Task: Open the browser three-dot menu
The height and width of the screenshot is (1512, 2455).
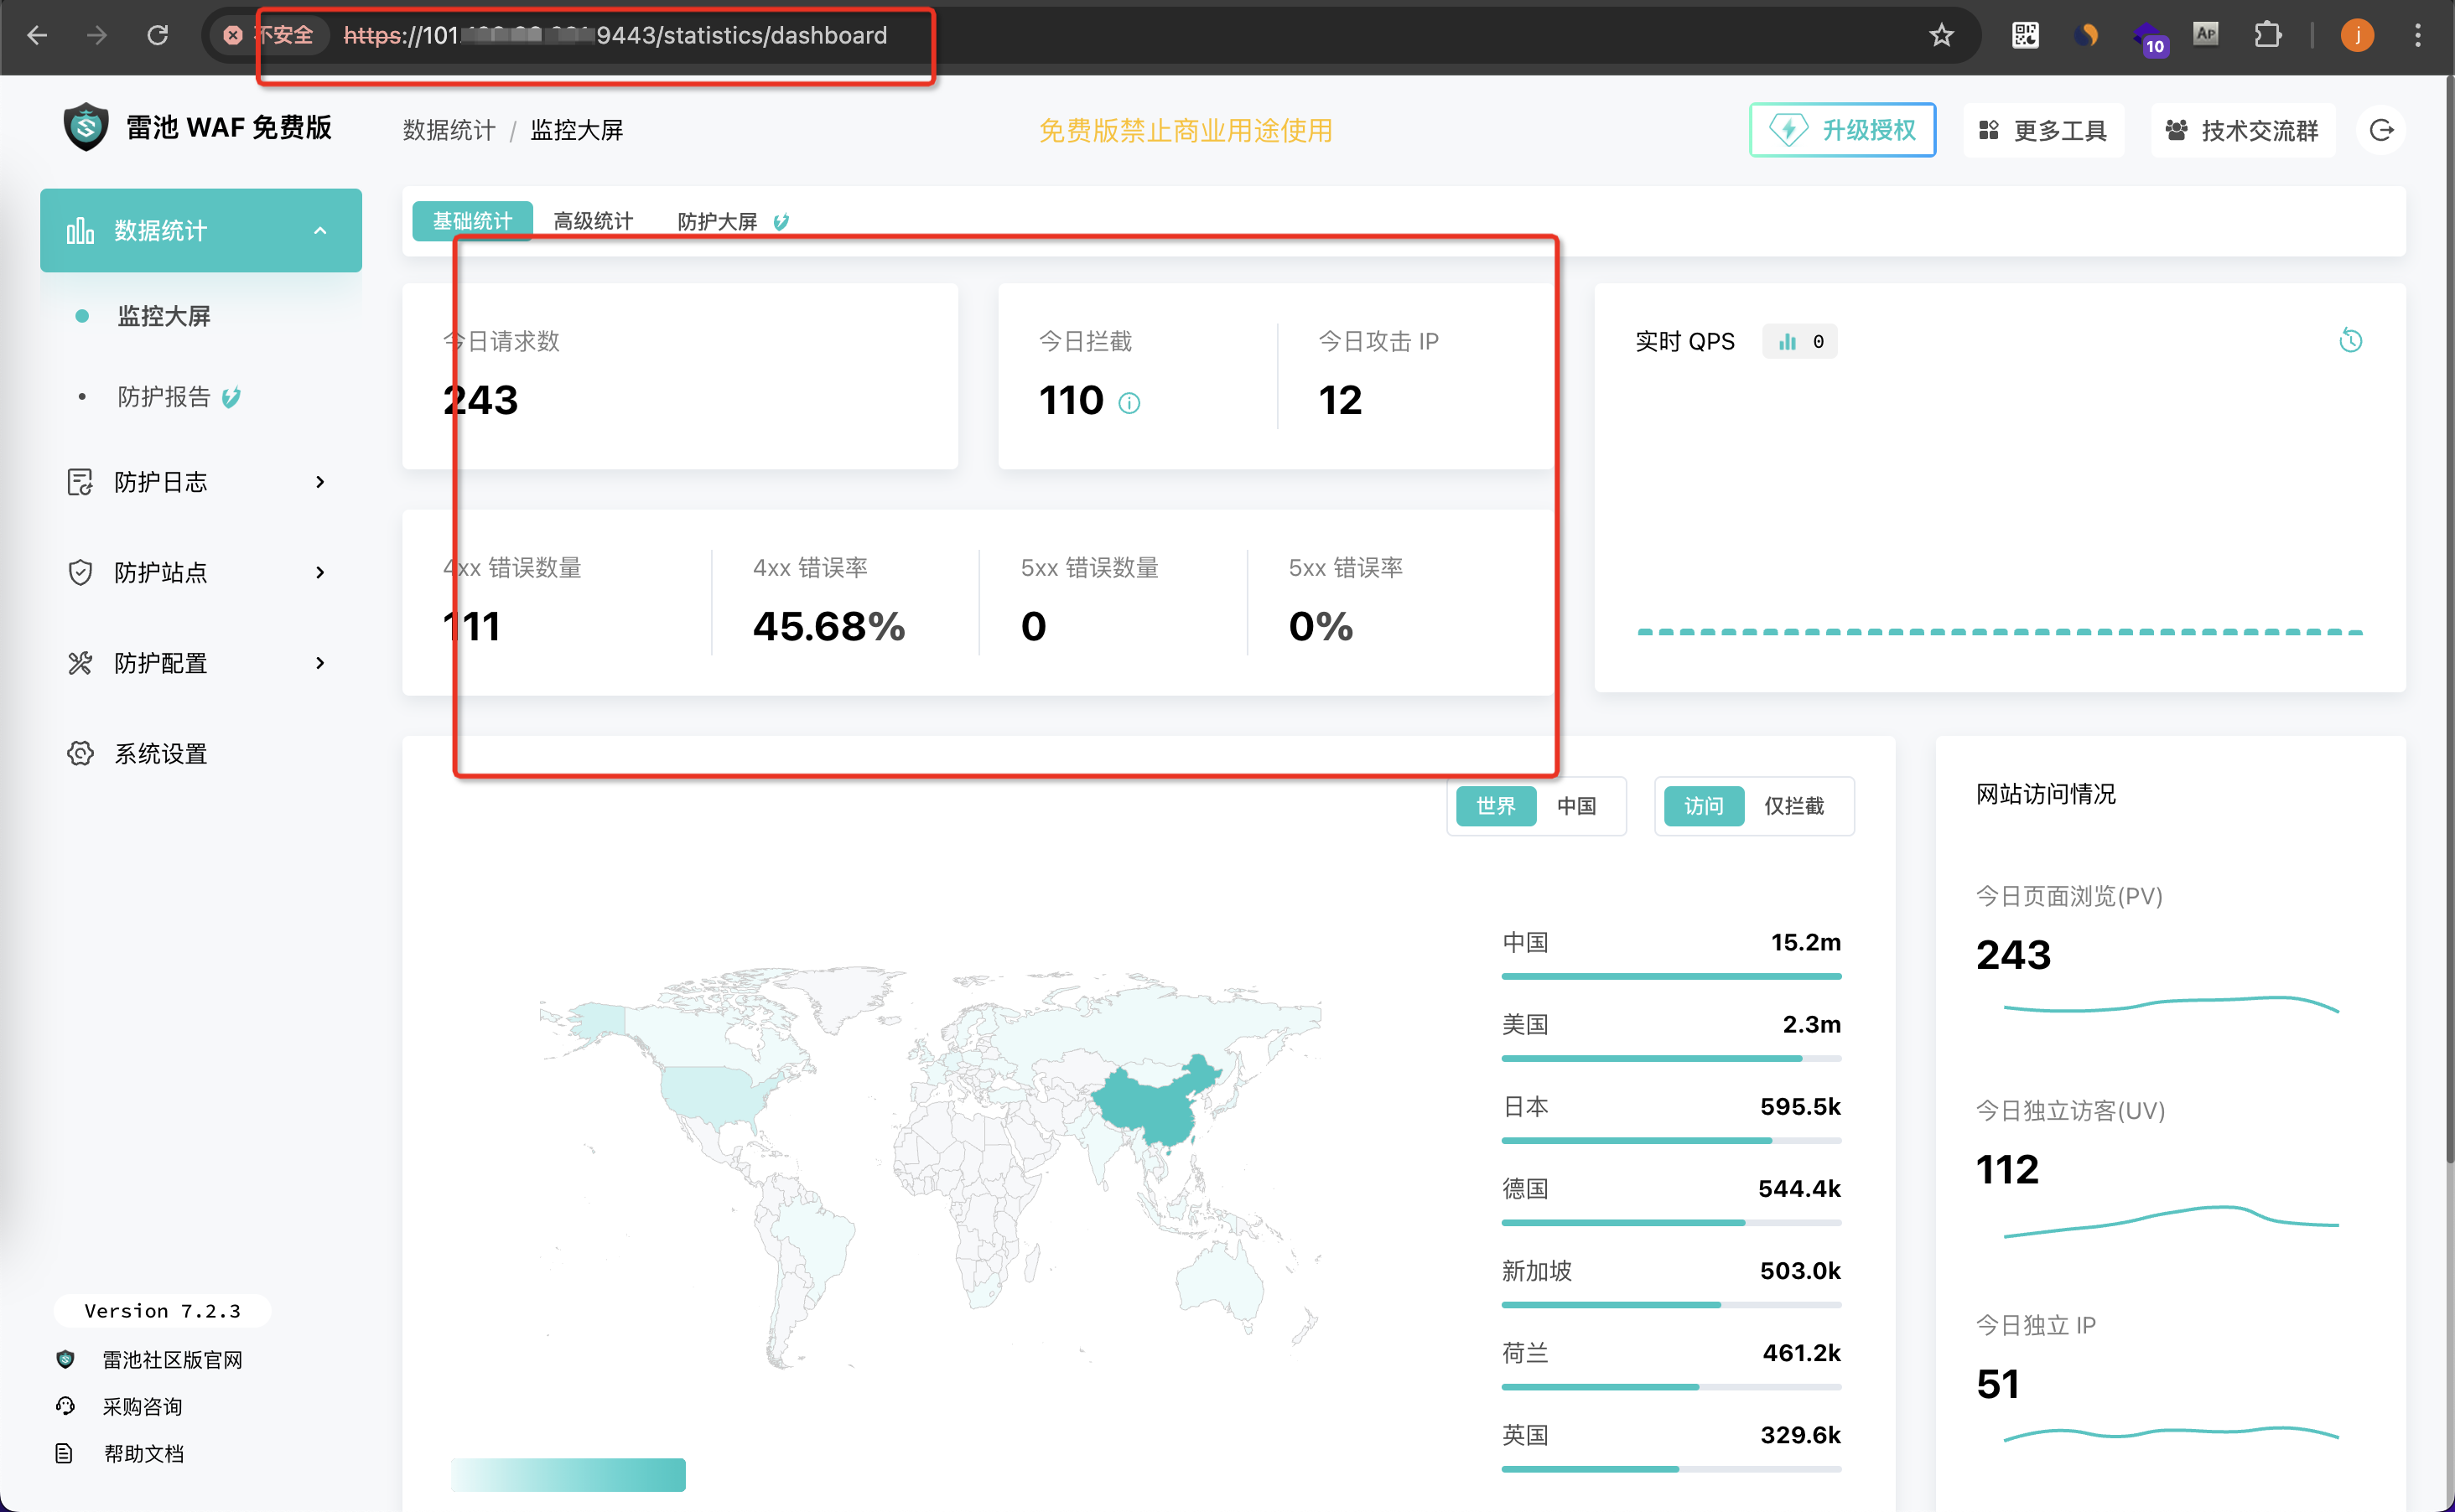Action: tap(2418, 35)
